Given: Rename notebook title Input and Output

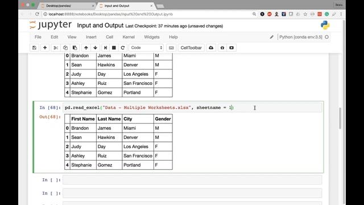Looking at the screenshot, I should (100, 25).
